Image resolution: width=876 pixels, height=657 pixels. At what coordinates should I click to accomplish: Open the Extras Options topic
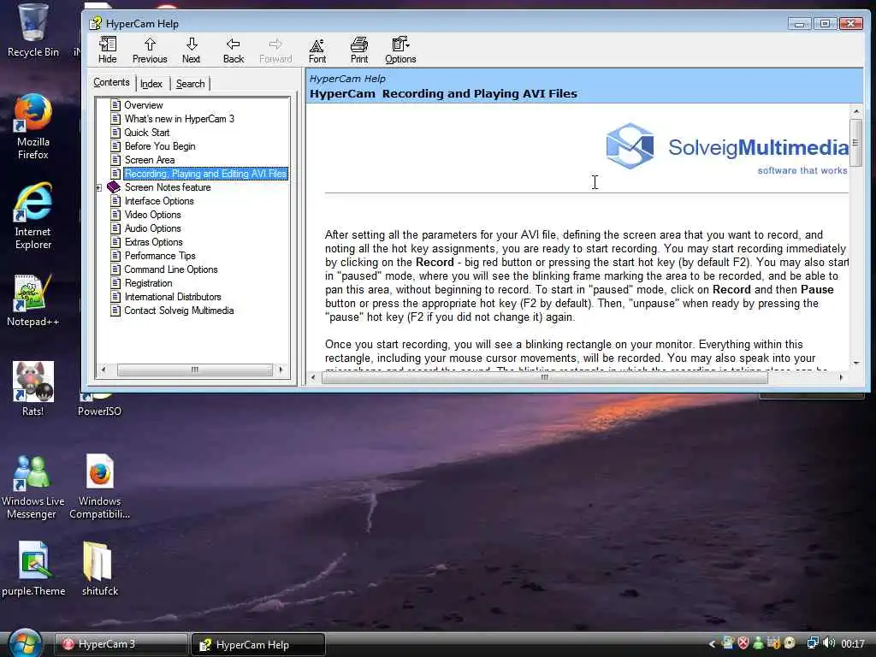tap(154, 242)
